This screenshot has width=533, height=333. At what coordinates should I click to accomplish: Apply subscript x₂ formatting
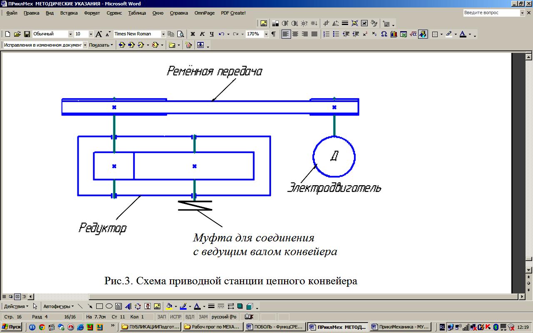click(374, 34)
